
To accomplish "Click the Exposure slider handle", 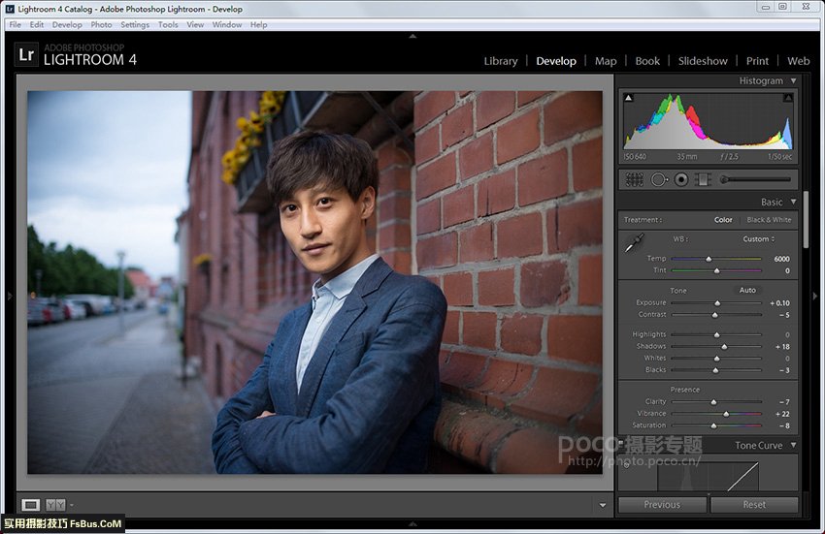I will (717, 303).
